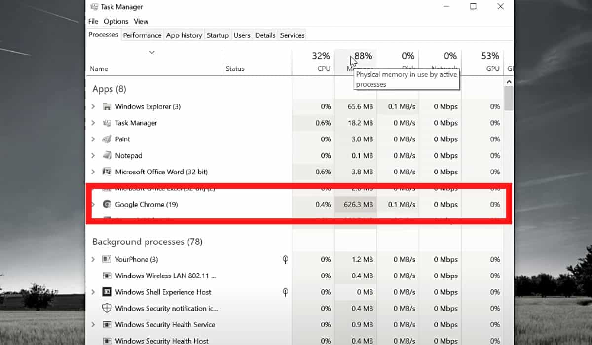The width and height of the screenshot is (592, 345).
Task: Click the Windows Security notification shield icon
Action: point(107,308)
